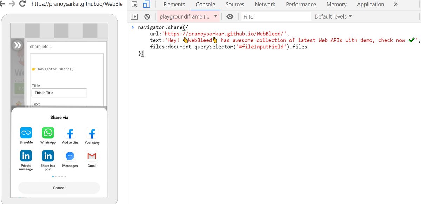Share via ShareMe icon
The height and width of the screenshot is (204, 421).
26,133
